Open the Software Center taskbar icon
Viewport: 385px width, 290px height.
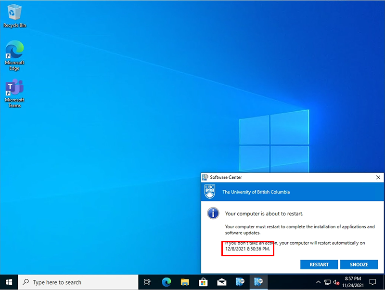259,282
